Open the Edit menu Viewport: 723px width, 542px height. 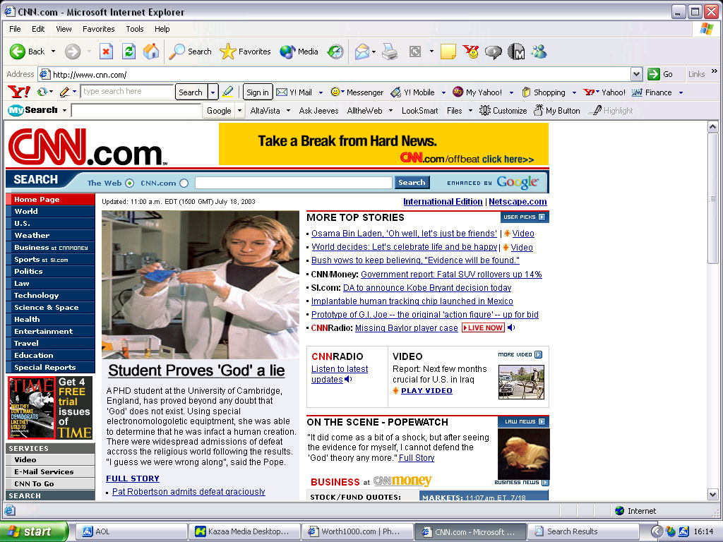(x=38, y=28)
